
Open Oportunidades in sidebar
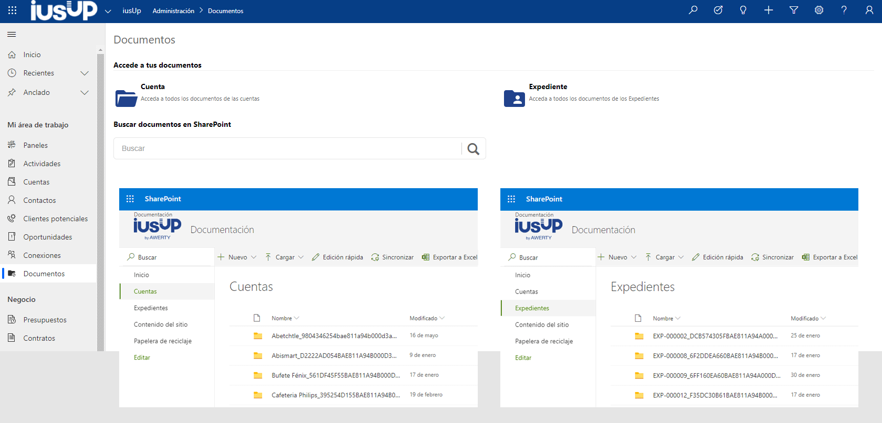click(48, 237)
